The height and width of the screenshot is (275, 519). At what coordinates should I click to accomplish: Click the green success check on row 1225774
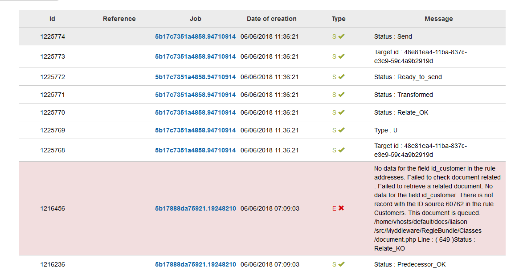click(340, 36)
